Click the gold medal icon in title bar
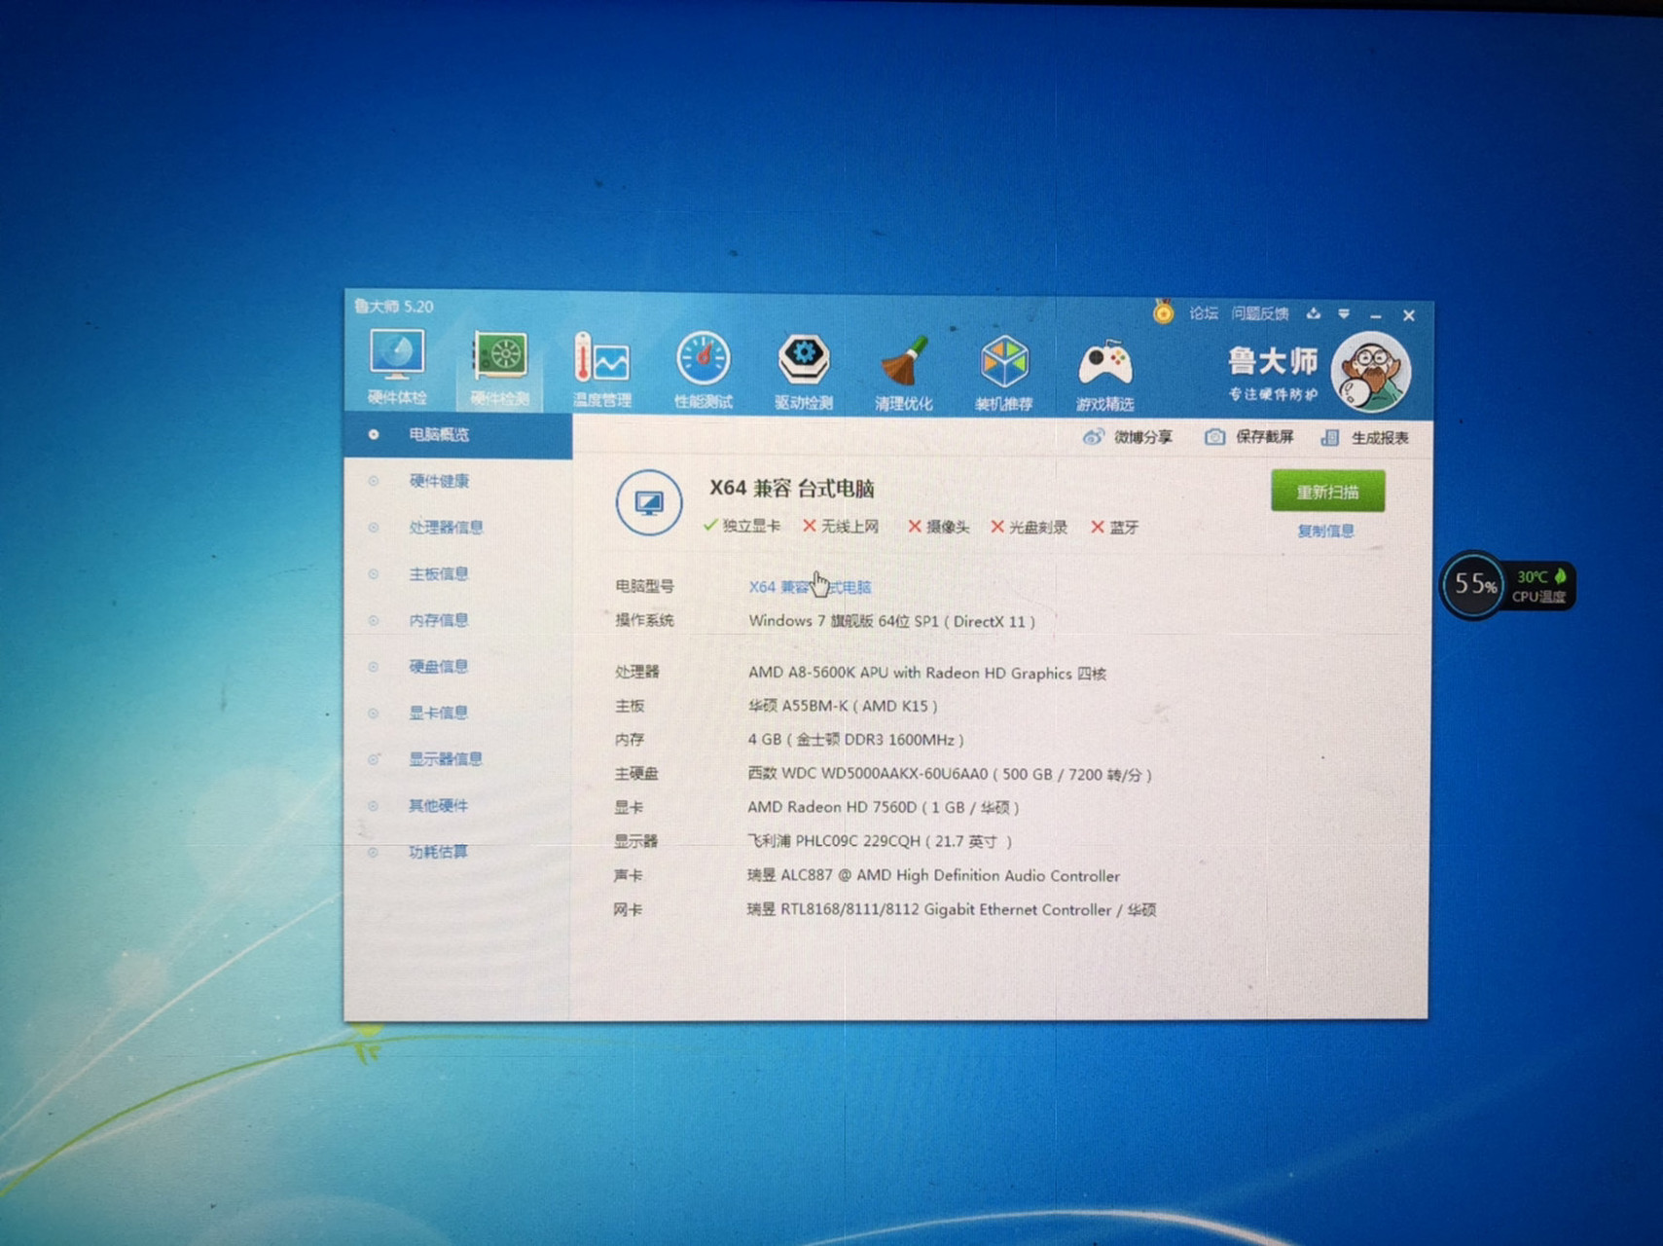Image resolution: width=1663 pixels, height=1246 pixels. pyautogui.click(x=1163, y=311)
